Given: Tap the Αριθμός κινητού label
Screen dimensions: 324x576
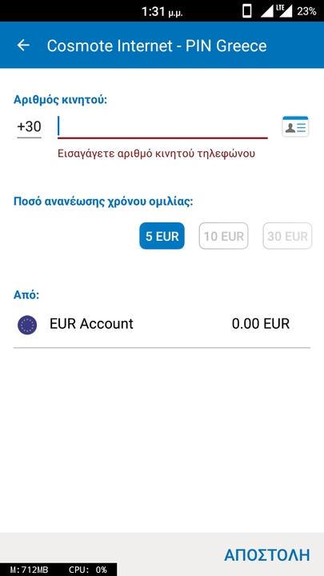Looking at the screenshot, I should pos(60,99).
